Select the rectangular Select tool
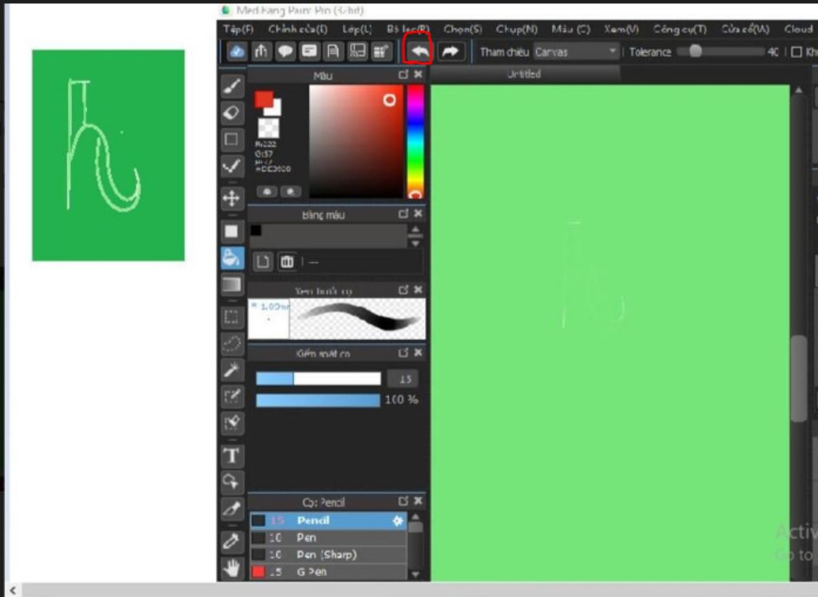This screenshot has width=818, height=597. [x=232, y=316]
